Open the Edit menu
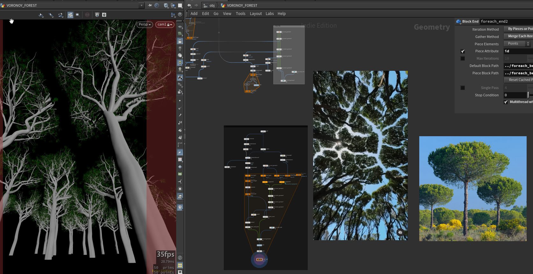This screenshot has height=274, width=533. (x=205, y=14)
